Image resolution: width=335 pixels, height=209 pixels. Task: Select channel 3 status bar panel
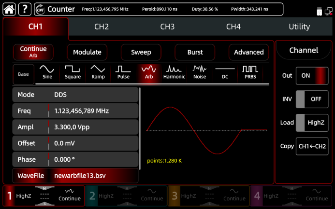pos(209,196)
